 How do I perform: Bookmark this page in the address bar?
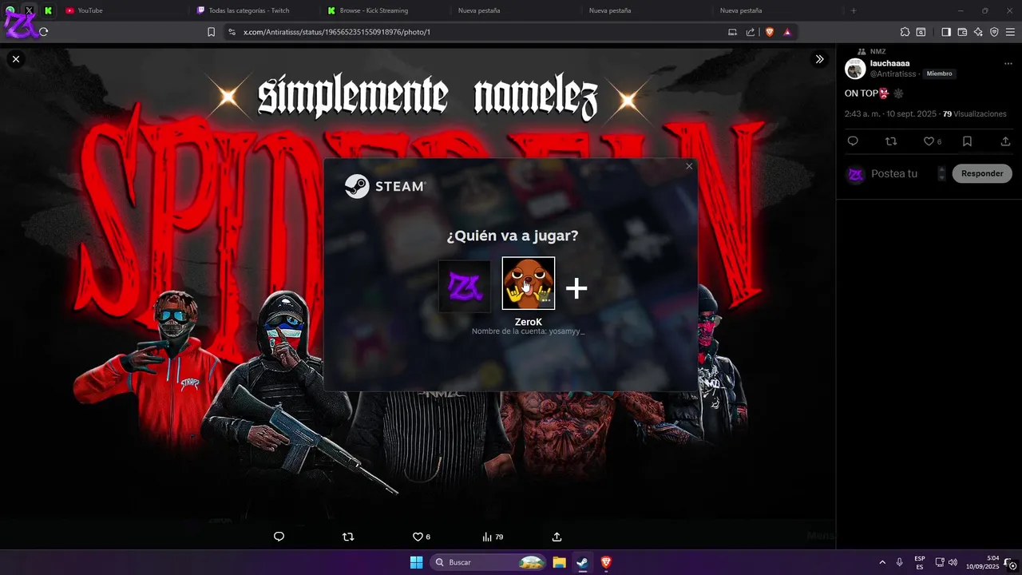(211, 32)
